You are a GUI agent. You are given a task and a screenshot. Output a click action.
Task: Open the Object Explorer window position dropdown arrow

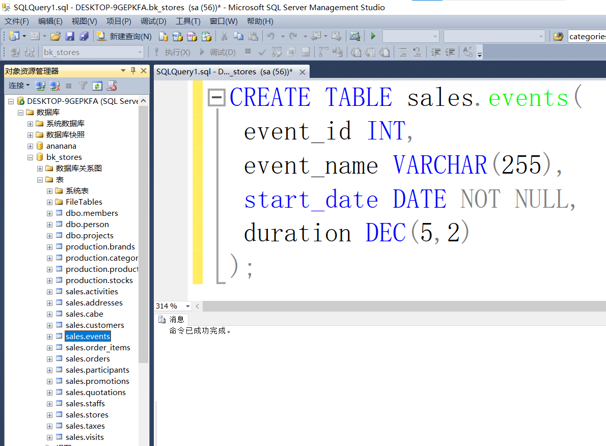click(123, 71)
